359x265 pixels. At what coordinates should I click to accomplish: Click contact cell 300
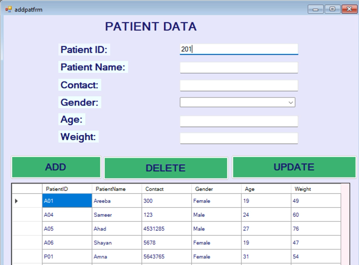pos(167,201)
